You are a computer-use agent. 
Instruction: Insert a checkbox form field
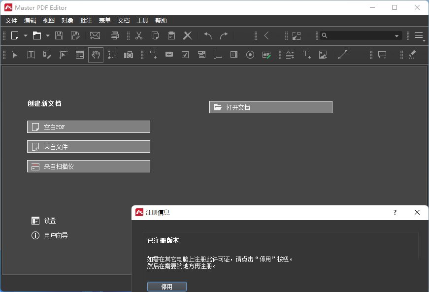[185, 54]
